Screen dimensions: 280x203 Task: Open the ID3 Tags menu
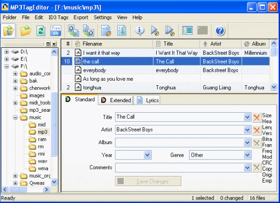(58, 17)
